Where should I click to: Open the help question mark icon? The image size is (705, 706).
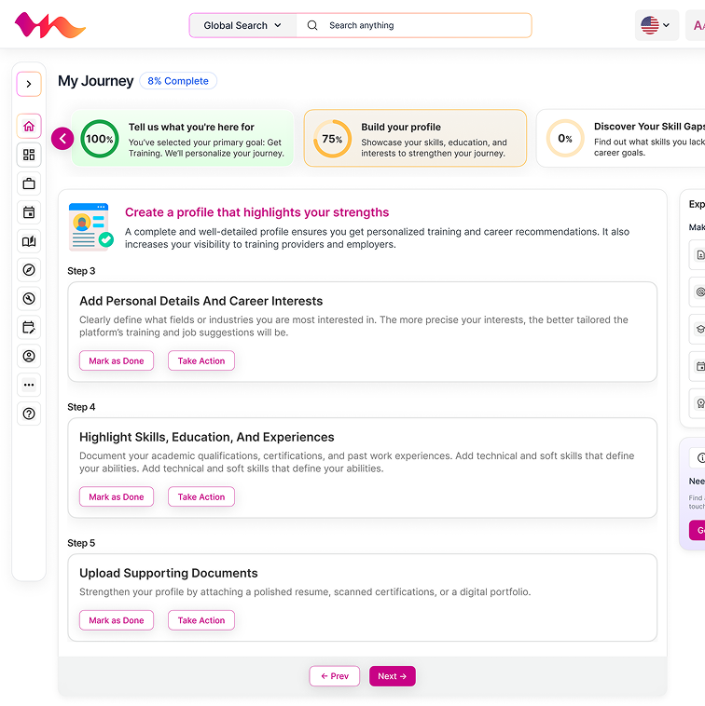29,414
